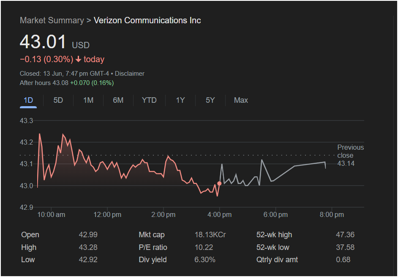The image size is (398, 277).
Task: Click the 12:00 pm axis label
Action: click(107, 215)
